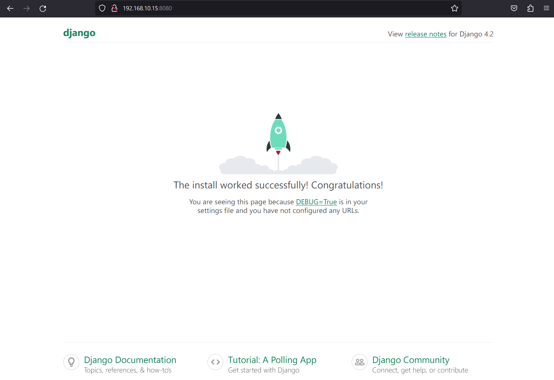Image resolution: width=554 pixels, height=380 pixels.
Task: Go back with the browser back arrow
Action: (10, 8)
